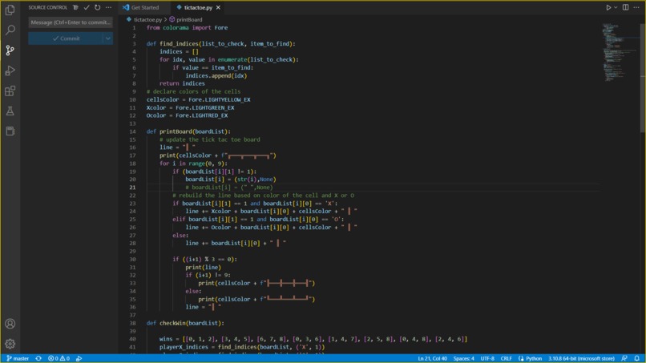
Task: Select the Source Control activity icon
Action: (10, 50)
